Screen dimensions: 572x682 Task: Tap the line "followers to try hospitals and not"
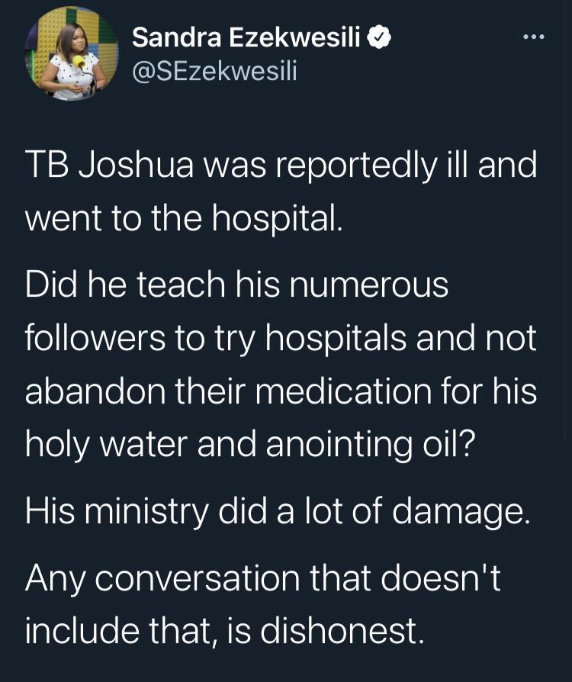pos(281,336)
